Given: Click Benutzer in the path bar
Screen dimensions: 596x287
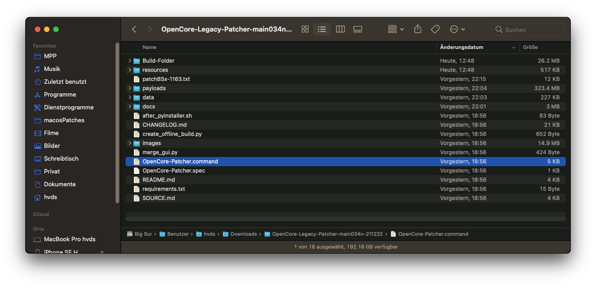Looking at the screenshot, I should [x=174, y=234].
